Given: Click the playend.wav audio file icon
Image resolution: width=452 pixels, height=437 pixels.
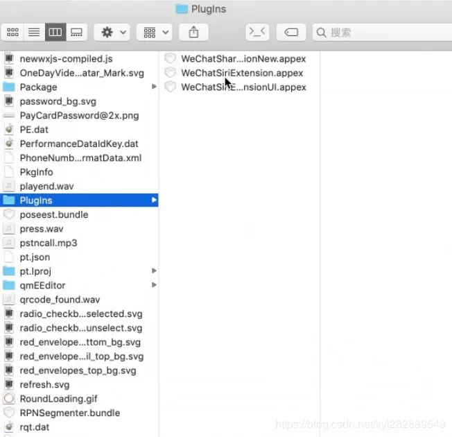Looking at the screenshot, I should click(9, 186).
